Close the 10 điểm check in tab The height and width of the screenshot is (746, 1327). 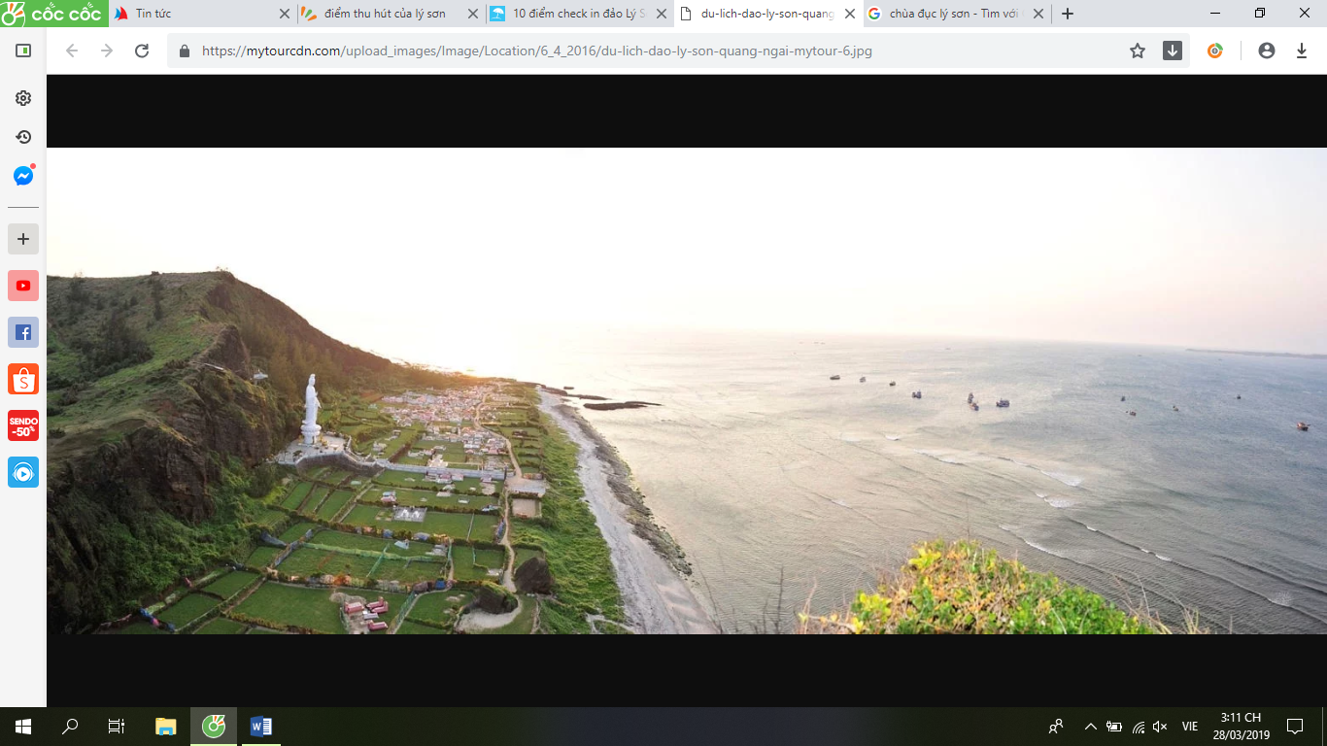coord(662,14)
